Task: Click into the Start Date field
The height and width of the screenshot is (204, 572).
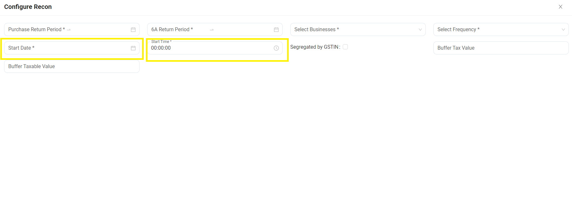Action: [64, 48]
